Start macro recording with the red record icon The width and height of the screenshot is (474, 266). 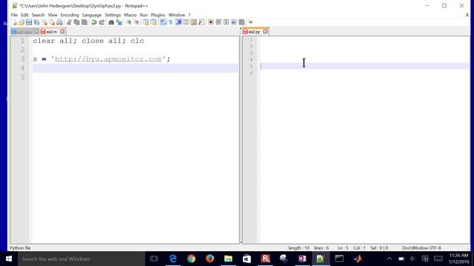click(210, 22)
